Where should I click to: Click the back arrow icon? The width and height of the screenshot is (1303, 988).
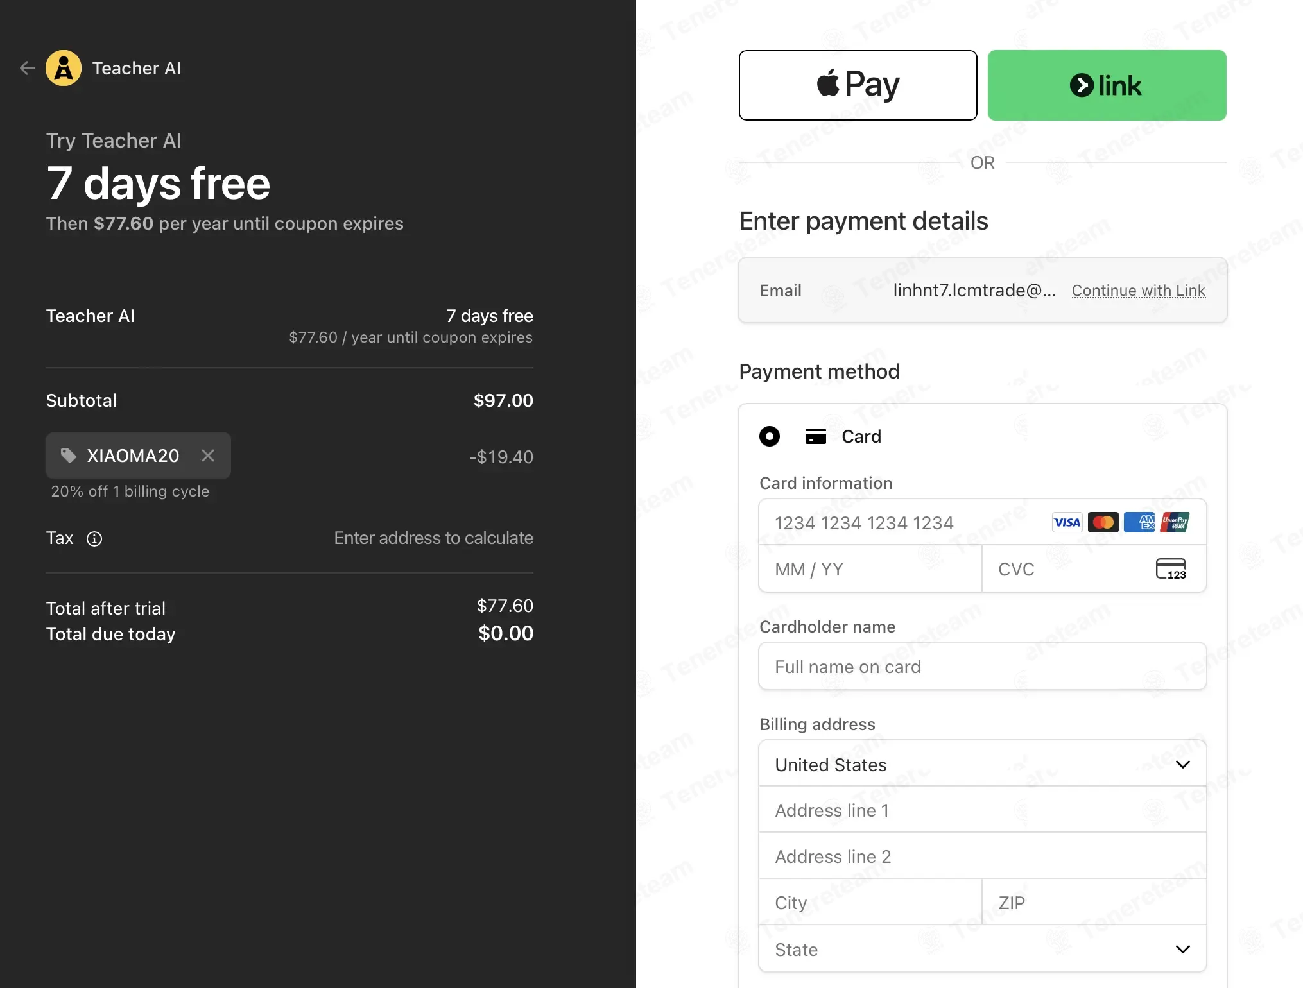point(27,68)
